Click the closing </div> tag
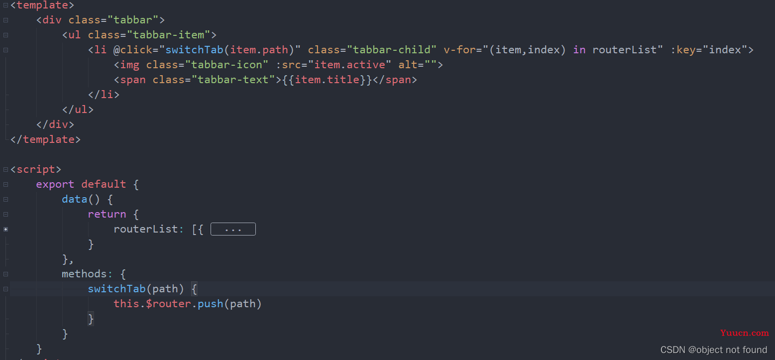Viewport: 775px width, 360px height. 55,124
